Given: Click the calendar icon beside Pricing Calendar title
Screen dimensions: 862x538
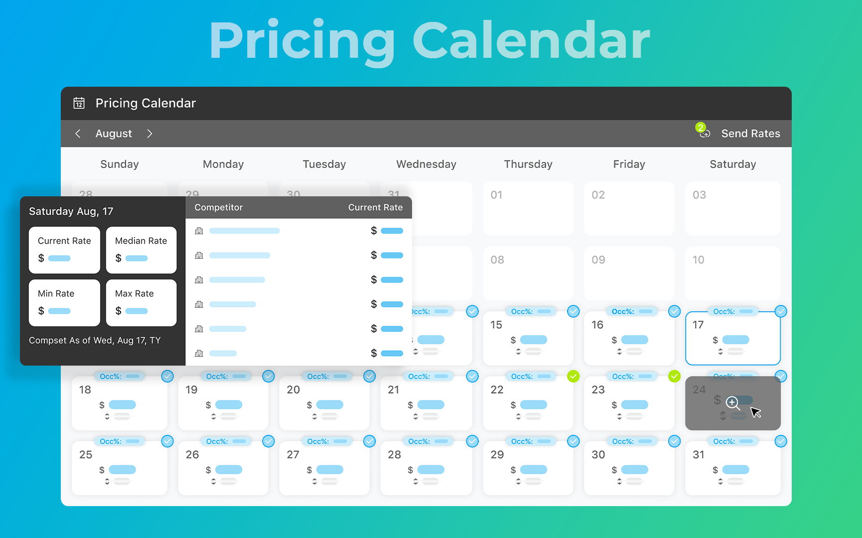Looking at the screenshot, I should tap(79, 103).
